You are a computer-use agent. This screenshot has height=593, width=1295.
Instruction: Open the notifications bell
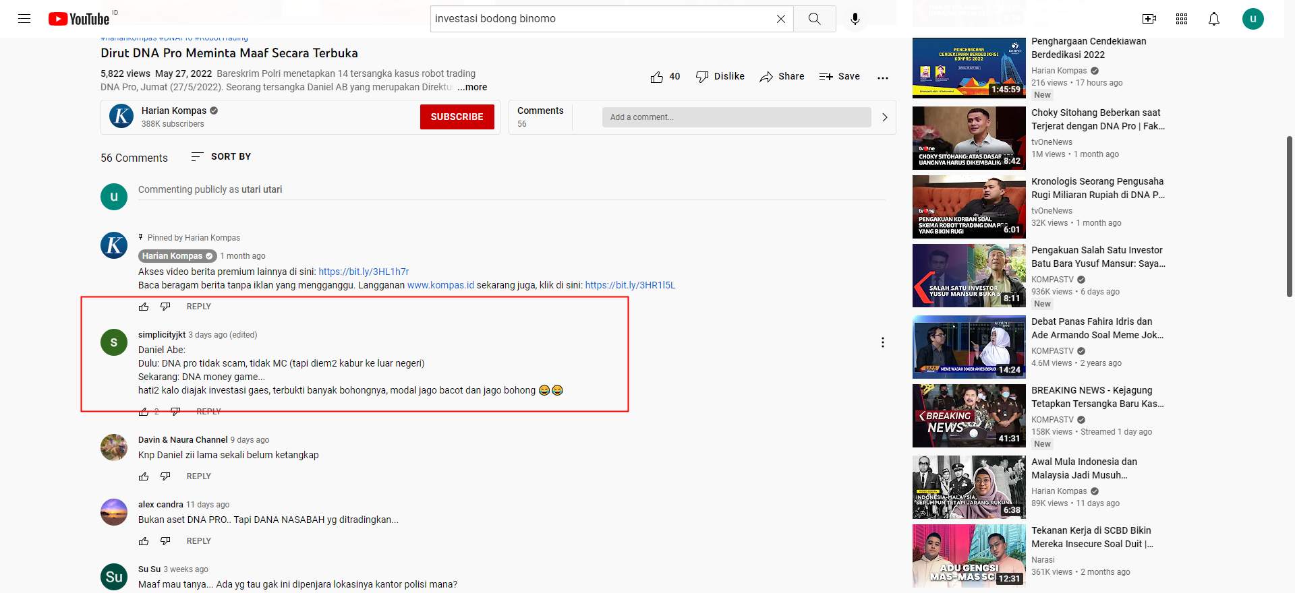[1214, 19]
